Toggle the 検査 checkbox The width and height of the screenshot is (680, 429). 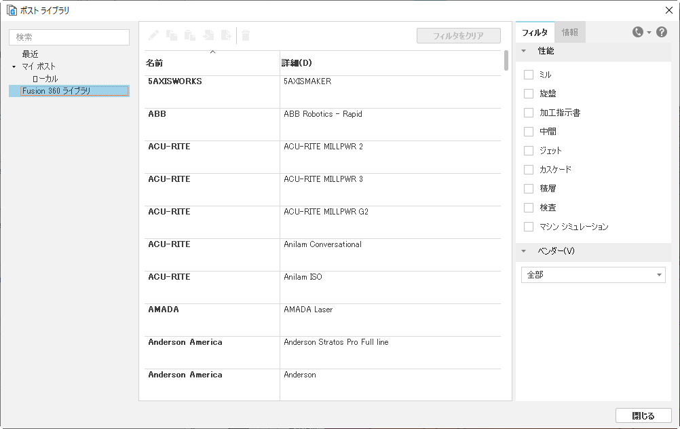coord(528,207)
